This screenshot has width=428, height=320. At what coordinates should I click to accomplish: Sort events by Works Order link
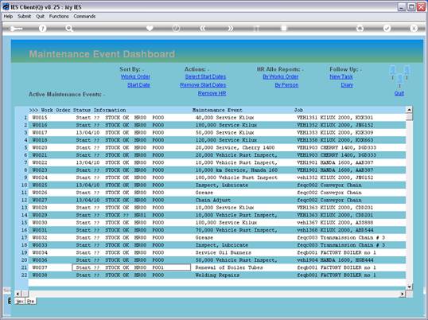click(x=135, y=76)
